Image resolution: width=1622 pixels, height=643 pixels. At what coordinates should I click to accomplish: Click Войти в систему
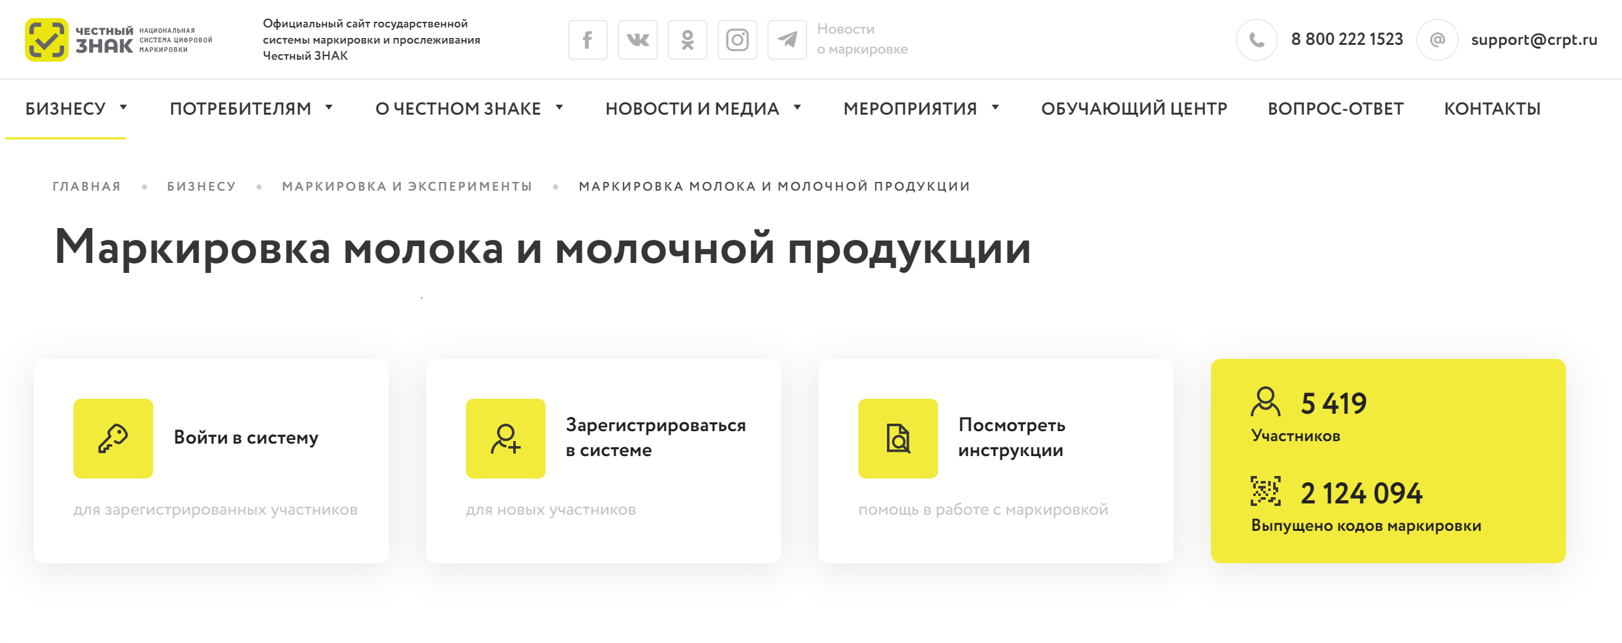[x=246, y=437]
